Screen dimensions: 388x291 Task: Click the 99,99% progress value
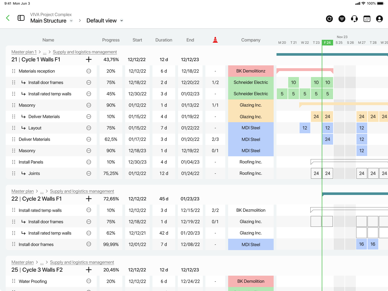tap(111, 244)
